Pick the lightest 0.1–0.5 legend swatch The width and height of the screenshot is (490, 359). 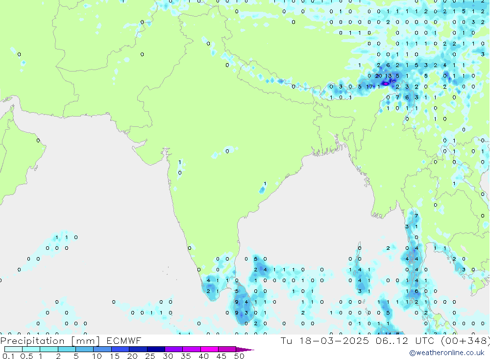coord(13,349)
